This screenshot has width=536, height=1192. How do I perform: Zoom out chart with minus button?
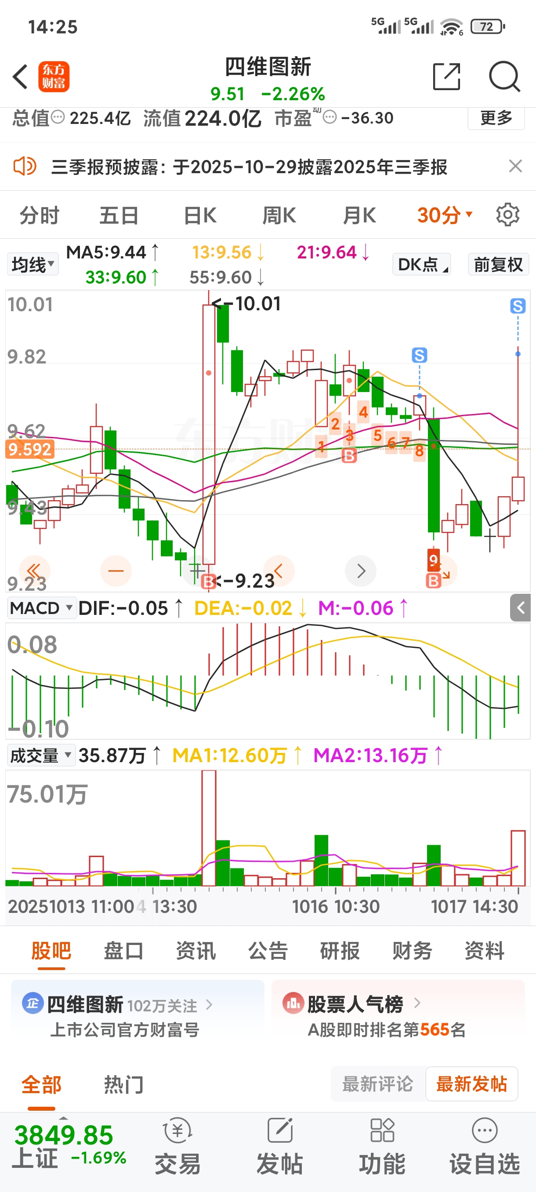click(x=116, y=571)
